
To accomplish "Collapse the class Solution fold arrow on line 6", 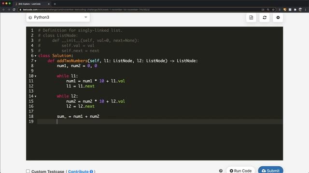I will (x=35, y=56).
